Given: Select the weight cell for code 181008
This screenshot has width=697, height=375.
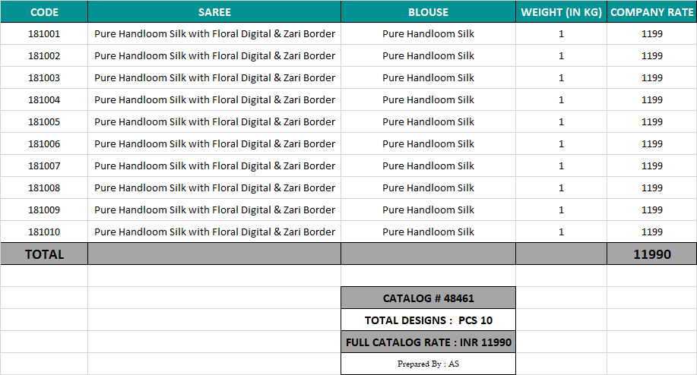Looking at the screenshot, I should [x=561, y=187].
